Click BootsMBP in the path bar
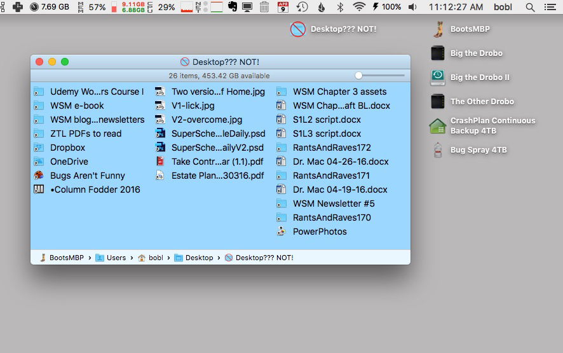The width and height of the screenshot is (563, 353). point(62,258)
